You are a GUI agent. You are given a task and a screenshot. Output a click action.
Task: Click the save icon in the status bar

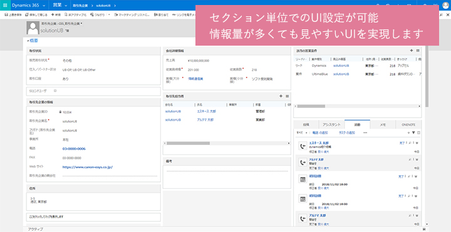point(424,229)
